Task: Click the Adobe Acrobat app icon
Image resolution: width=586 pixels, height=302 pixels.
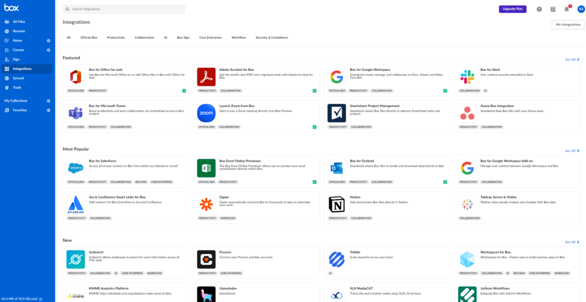Action: (206, 77)
